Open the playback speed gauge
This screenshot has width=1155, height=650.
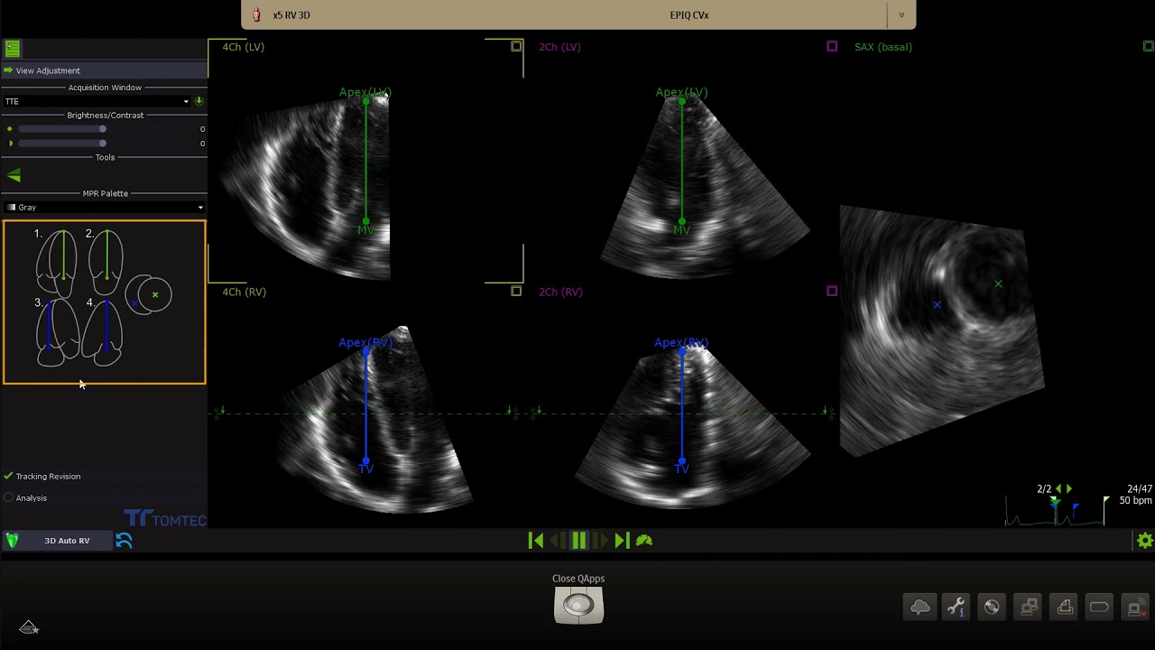pos(644,540)
